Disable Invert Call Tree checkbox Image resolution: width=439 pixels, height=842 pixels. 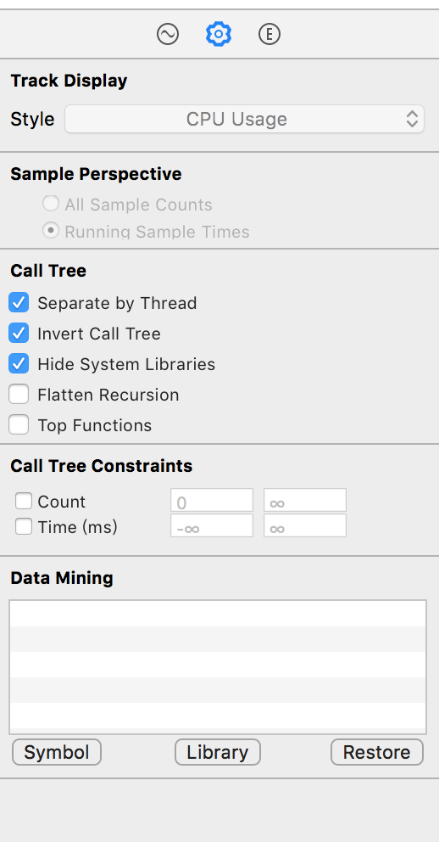tap(19, 334)
